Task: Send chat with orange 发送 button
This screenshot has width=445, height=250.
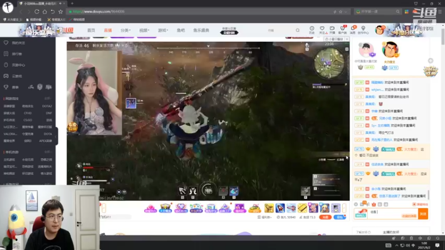Action: (423, 214)
